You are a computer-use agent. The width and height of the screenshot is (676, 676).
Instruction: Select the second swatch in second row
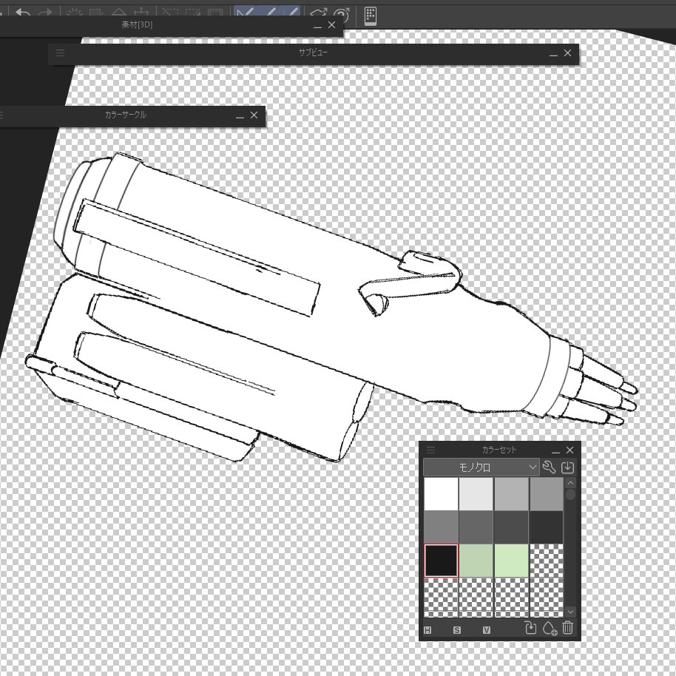click(x=476, y=527)
